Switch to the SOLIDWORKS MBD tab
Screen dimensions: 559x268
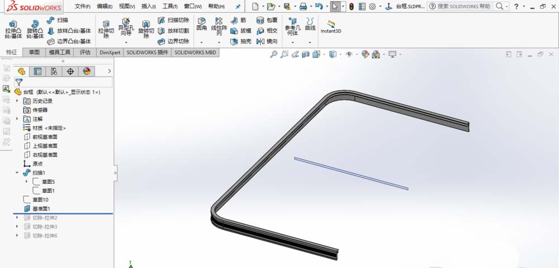195,52
